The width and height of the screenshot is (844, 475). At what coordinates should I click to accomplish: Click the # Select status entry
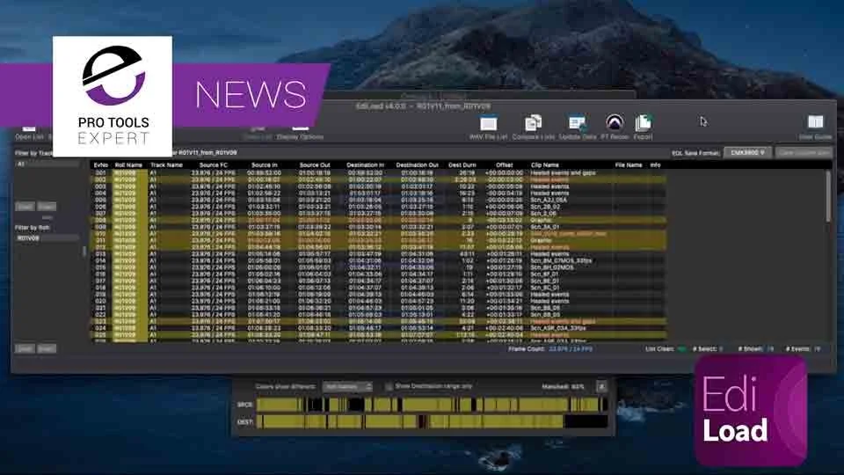point(709,349)
